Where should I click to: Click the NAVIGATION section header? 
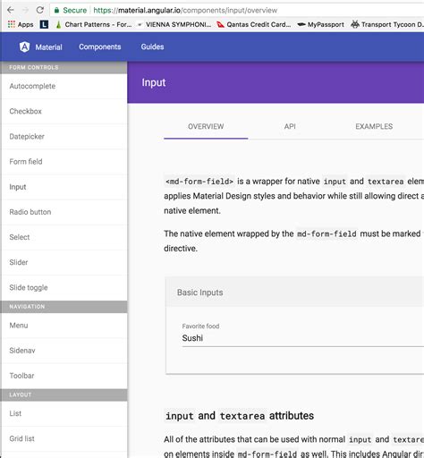click(x=64, y=307)
